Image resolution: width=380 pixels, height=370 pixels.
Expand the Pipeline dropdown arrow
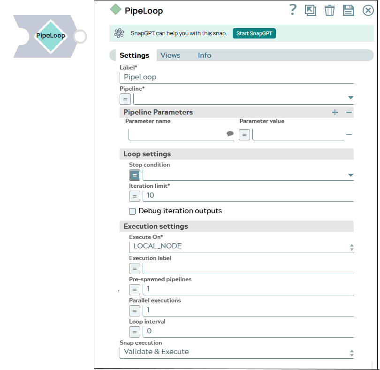[x=350, y=98]
